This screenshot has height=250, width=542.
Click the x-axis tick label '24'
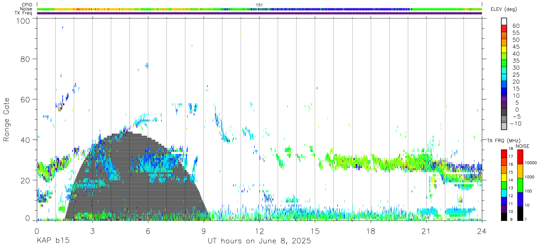coord(482,231)
